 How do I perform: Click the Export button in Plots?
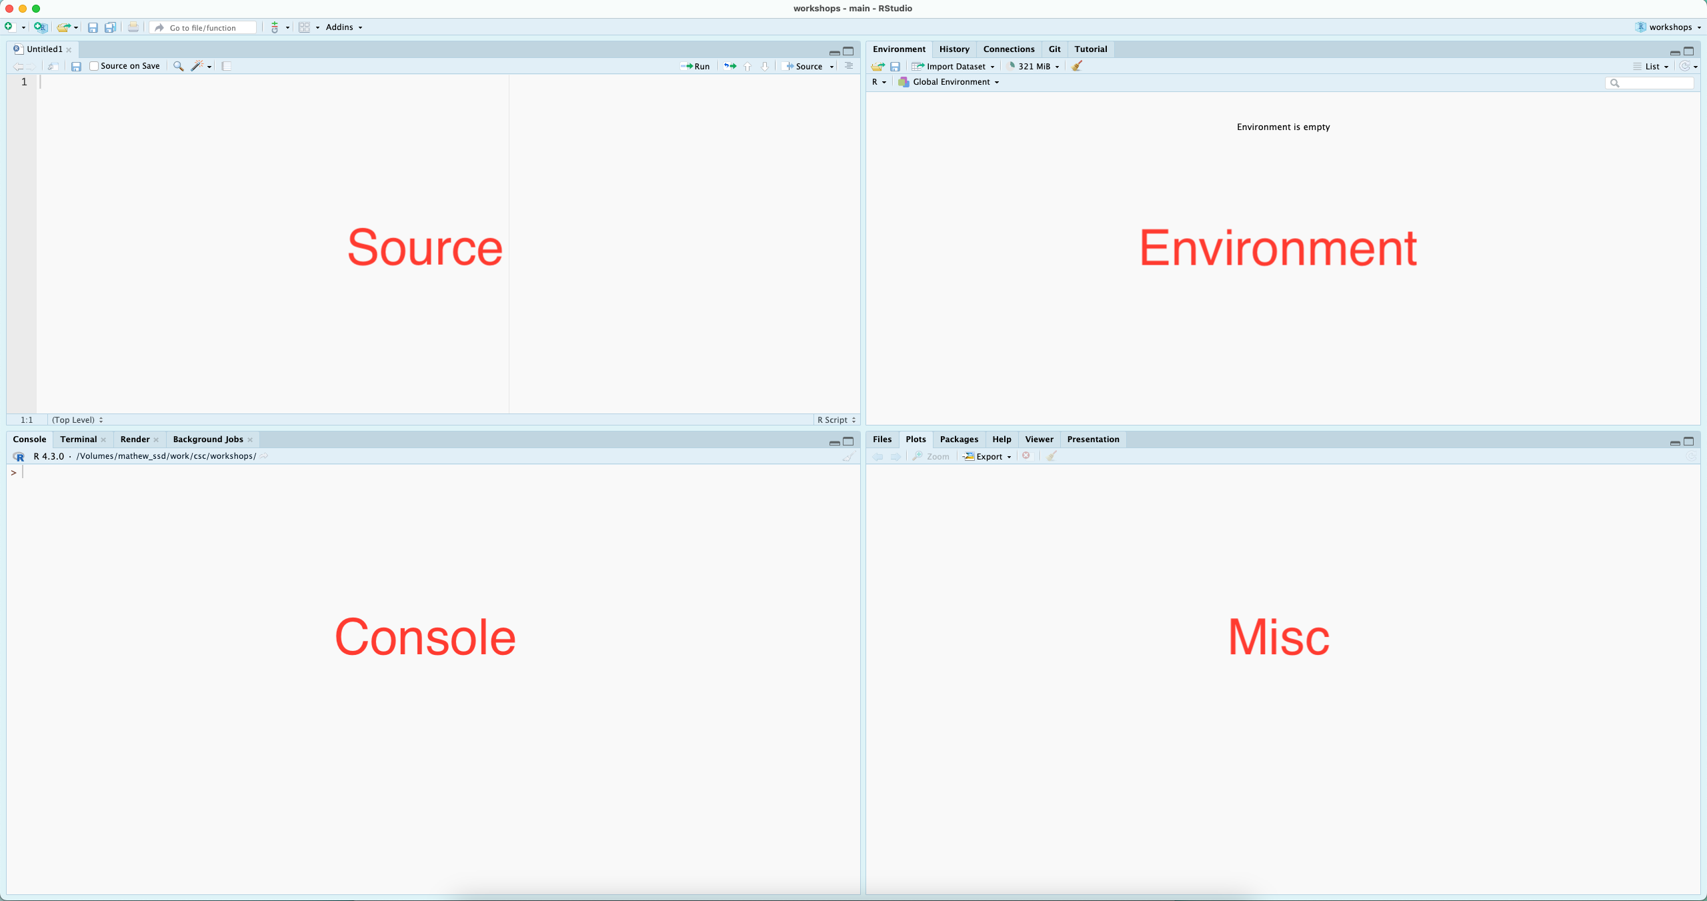pyautogui.click(x=988, y=456)
